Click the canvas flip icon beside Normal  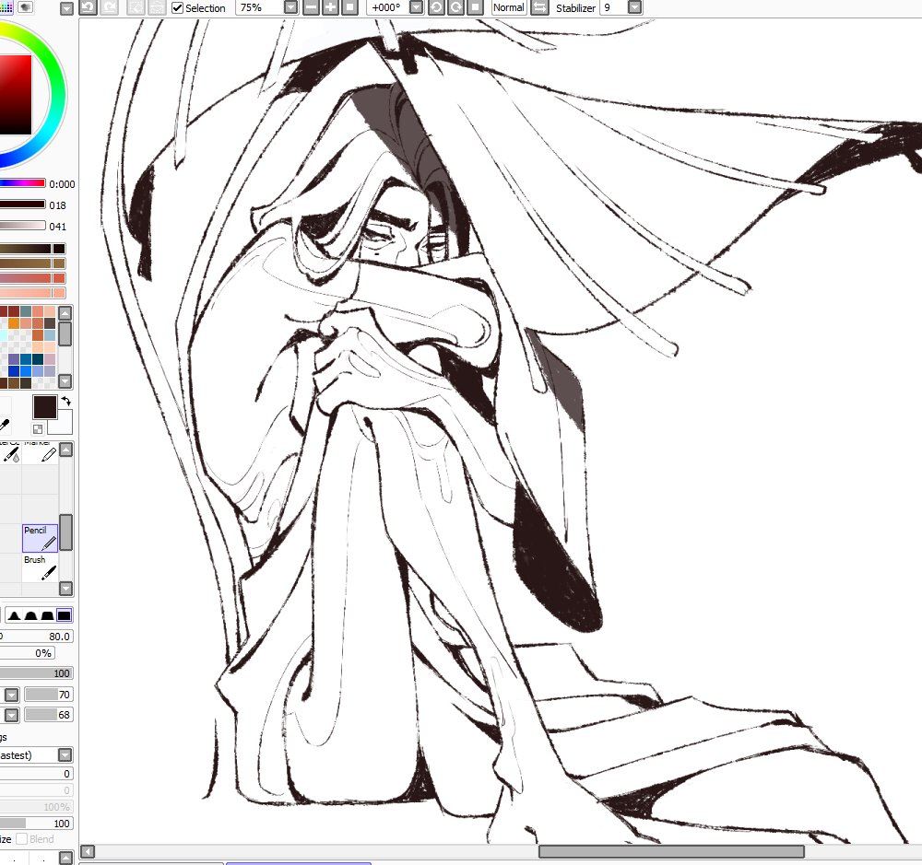coord(539,7)
